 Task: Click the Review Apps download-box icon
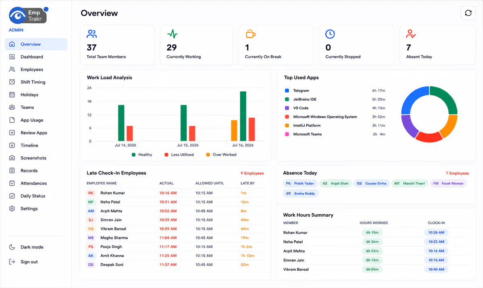point(12,133)
